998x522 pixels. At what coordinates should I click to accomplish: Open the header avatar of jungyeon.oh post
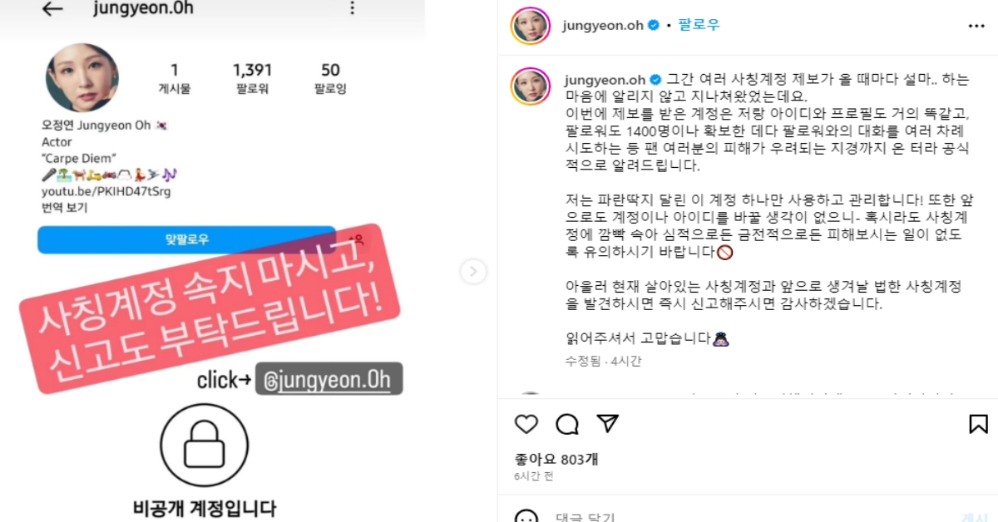point(531,25)
